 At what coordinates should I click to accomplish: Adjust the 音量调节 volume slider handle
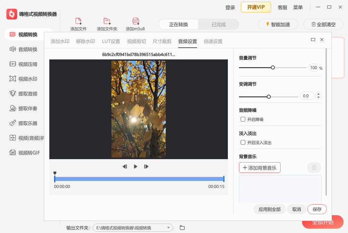[273, 67]
